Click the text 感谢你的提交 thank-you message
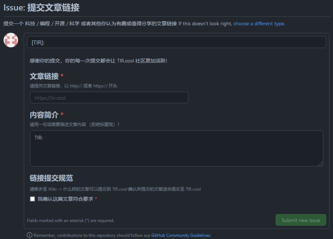Image resolution: width=333 pixels, height=239 pixels. coord(98,61)
